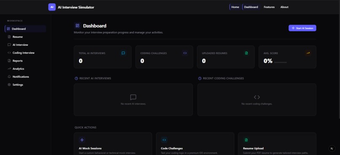340x155 pixels.
Task: Select About in the top navigation
Action: tap(284, 7)
